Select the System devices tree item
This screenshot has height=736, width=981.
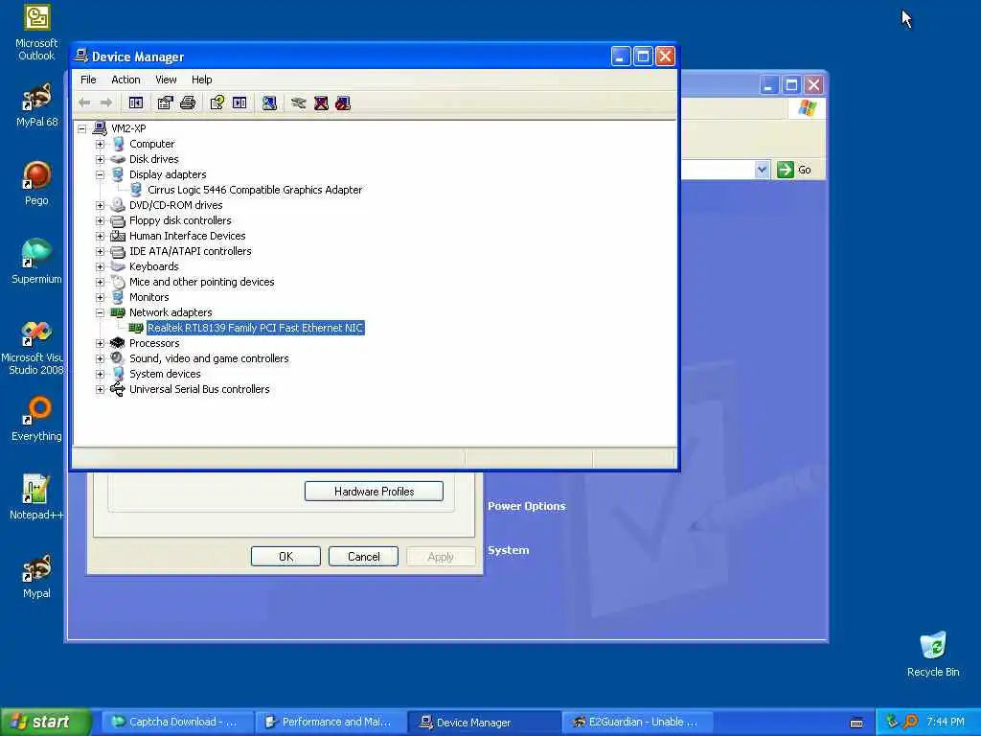(x=165, y=374)
